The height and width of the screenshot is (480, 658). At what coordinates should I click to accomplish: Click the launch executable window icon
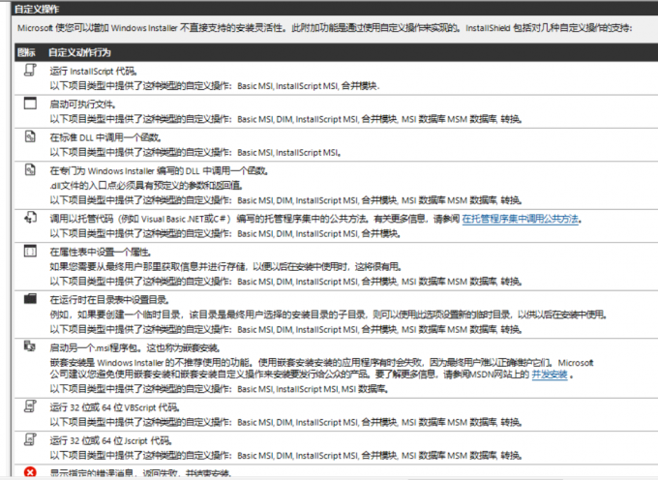[x=30, y=103]
